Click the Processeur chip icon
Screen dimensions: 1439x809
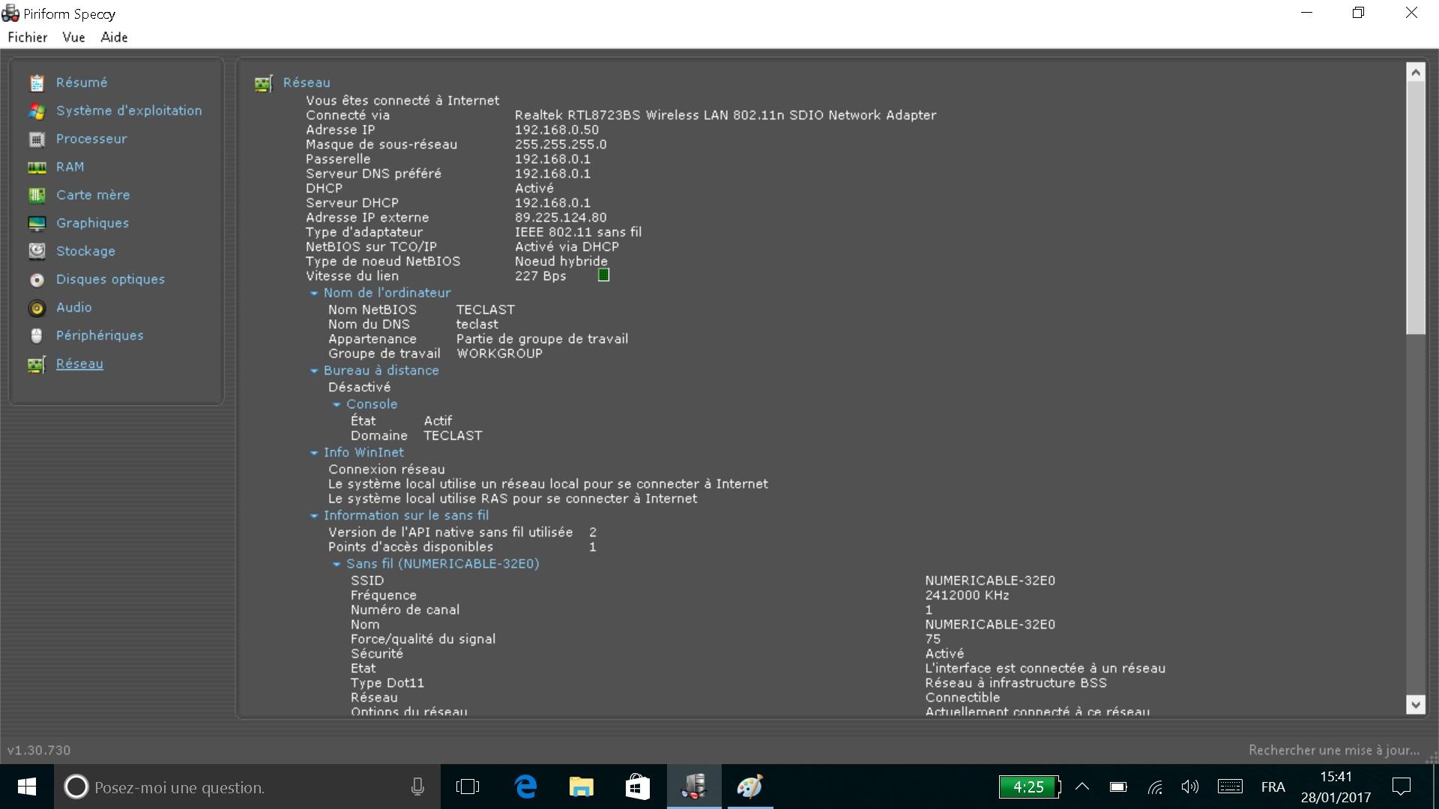click(37, 139)
